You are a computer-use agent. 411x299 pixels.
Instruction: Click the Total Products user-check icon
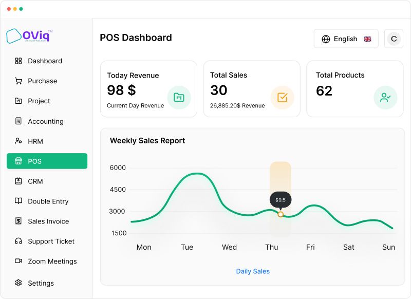(385, 98)
